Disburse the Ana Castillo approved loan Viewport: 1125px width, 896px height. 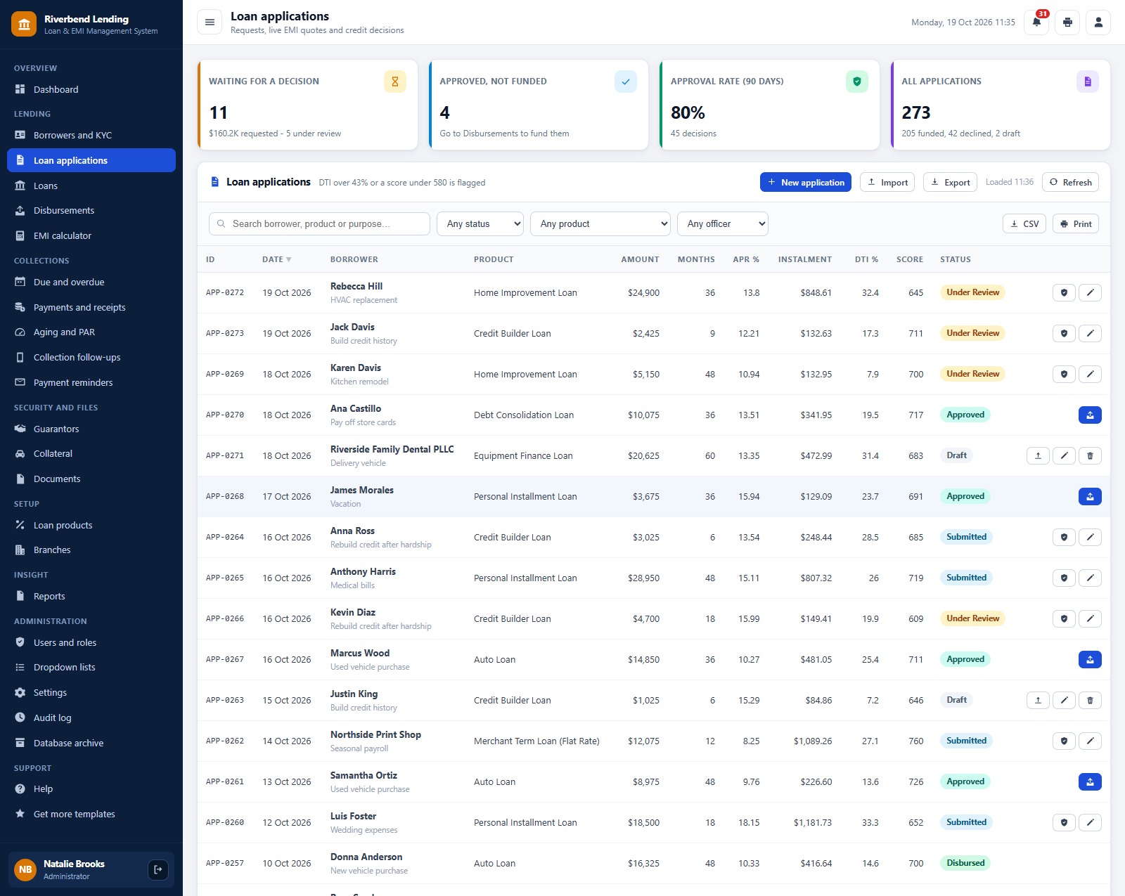(1090, 415)
